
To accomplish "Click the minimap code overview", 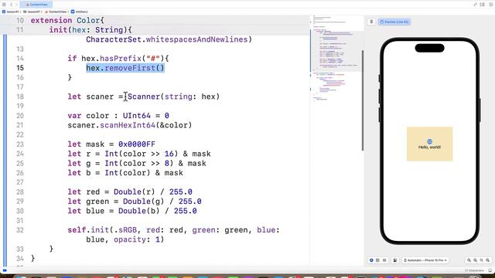I will 336,59.
